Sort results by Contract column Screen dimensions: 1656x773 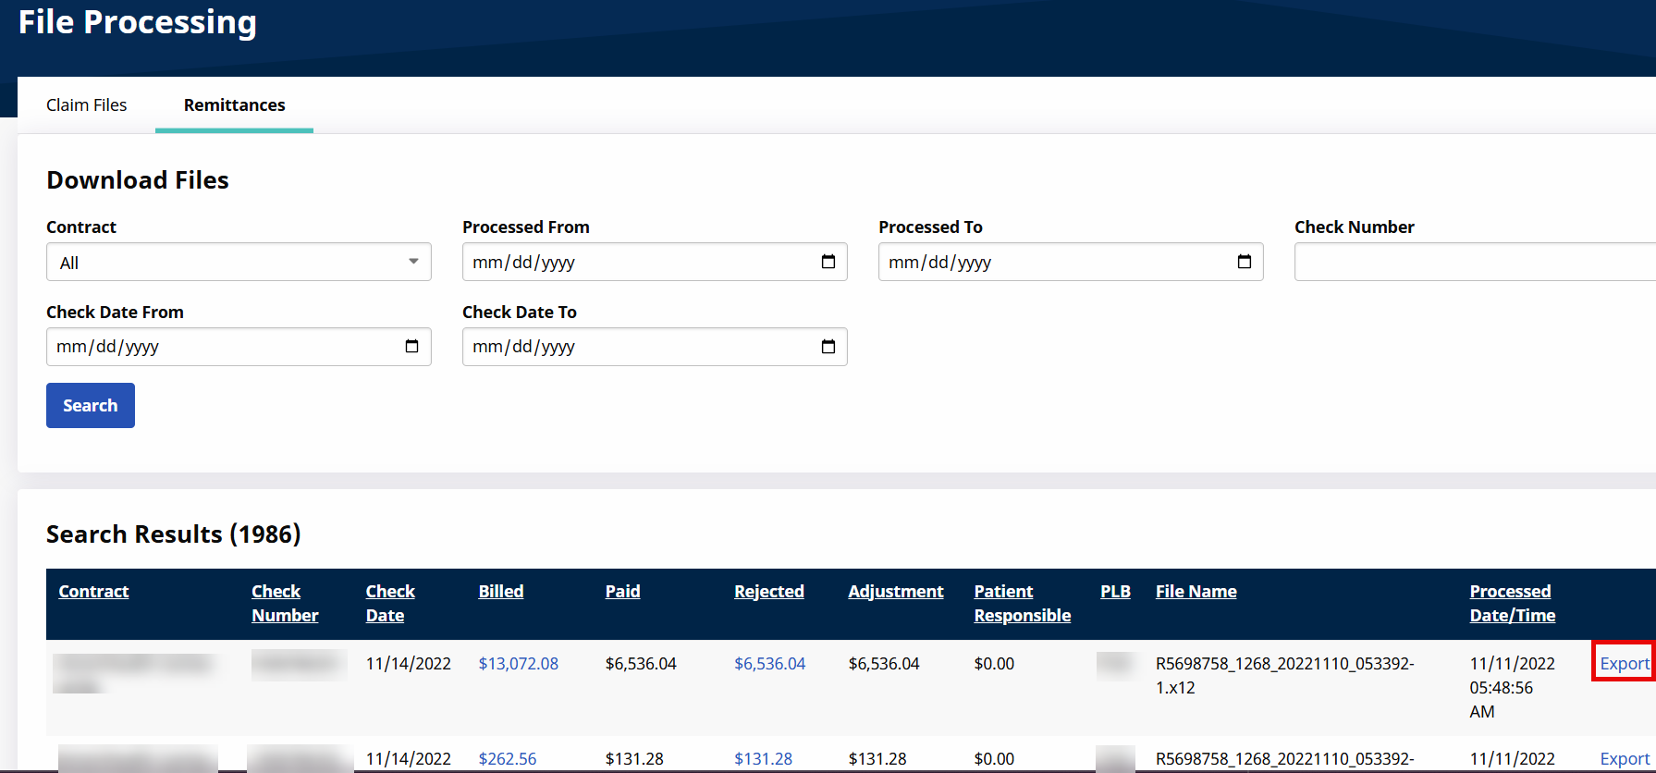pos(93,592)
